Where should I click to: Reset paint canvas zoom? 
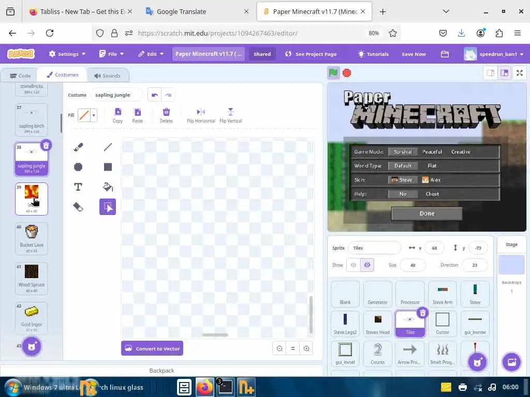pos(293,348)
